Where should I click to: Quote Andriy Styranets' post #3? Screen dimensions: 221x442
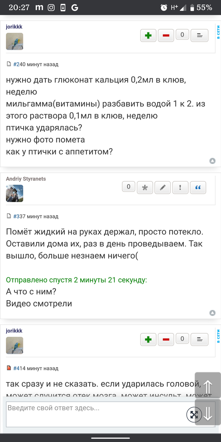pos(198,187)
